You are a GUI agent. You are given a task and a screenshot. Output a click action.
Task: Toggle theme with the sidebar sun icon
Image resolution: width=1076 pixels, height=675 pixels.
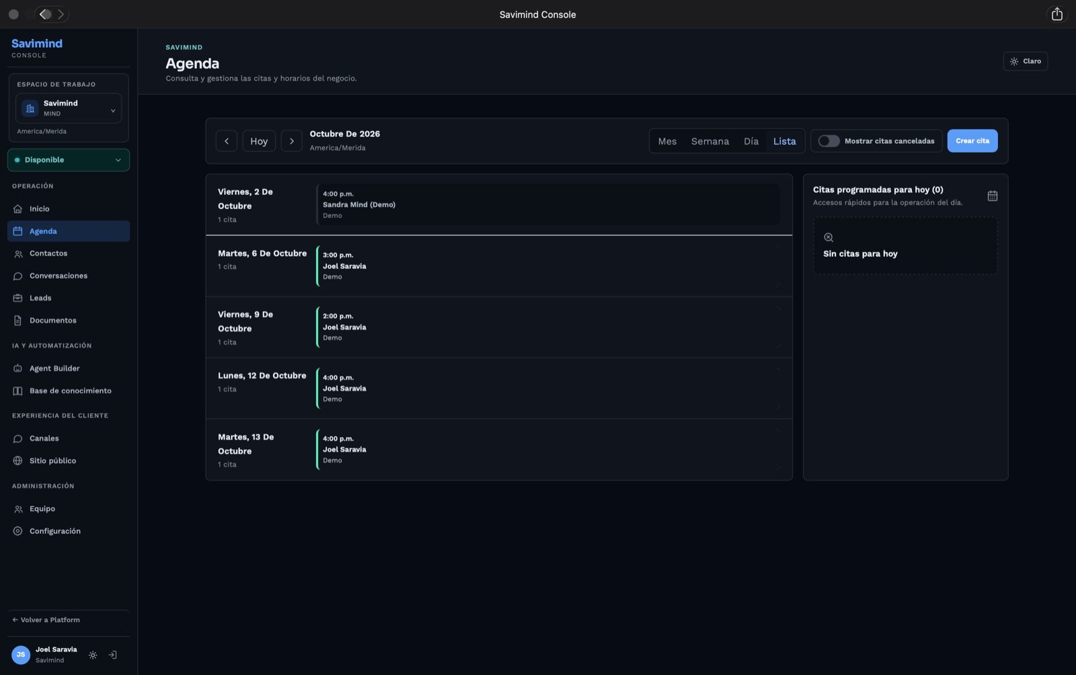pos(93,655)
